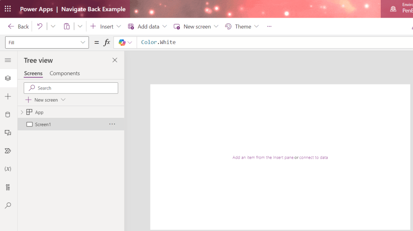This screenshot has width=413, height=231.
Task: Open the Theme dropdown menu
Action: (x=242, y=27)
